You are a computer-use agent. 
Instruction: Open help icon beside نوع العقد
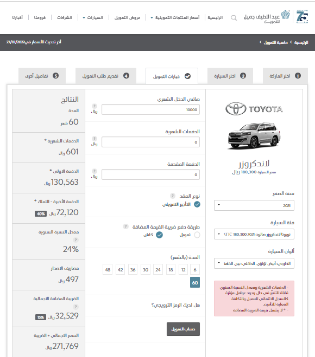[173, 196]
